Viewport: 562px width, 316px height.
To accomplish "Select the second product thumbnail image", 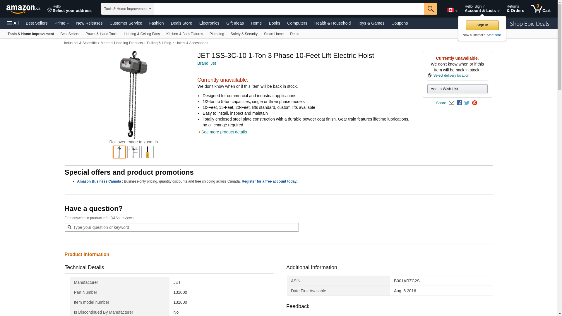I will pyautogui.click(x=133, y=152).
